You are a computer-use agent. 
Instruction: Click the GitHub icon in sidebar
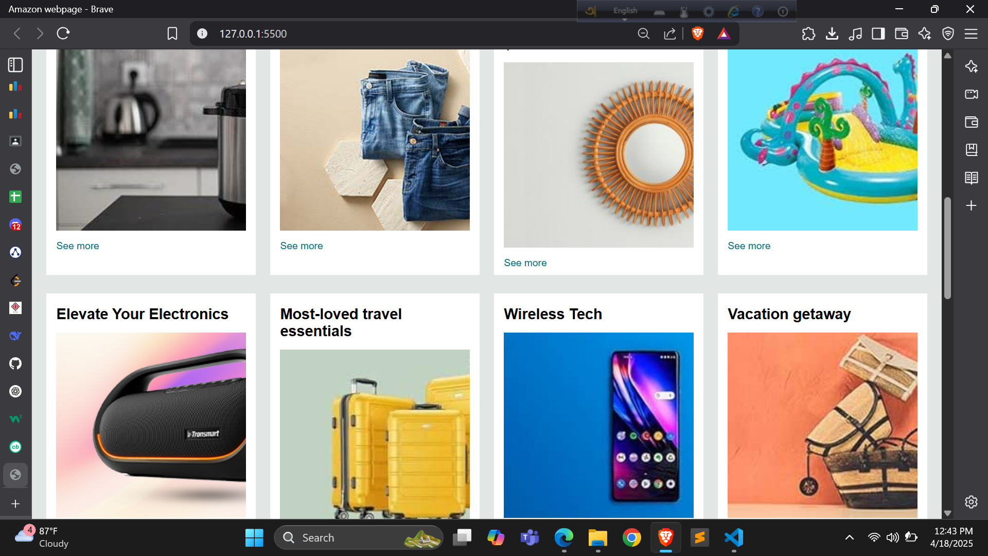point(15,363)
